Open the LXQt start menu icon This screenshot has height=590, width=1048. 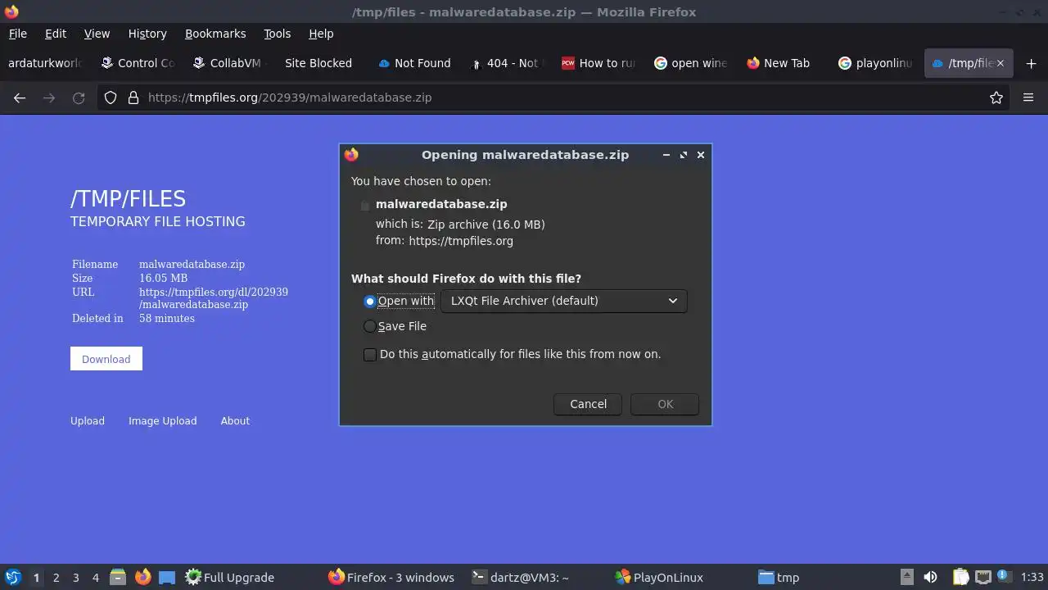point(13,577)
